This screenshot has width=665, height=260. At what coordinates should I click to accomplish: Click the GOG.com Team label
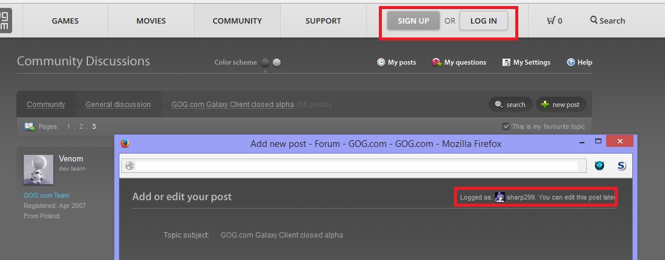click(46, 195)
